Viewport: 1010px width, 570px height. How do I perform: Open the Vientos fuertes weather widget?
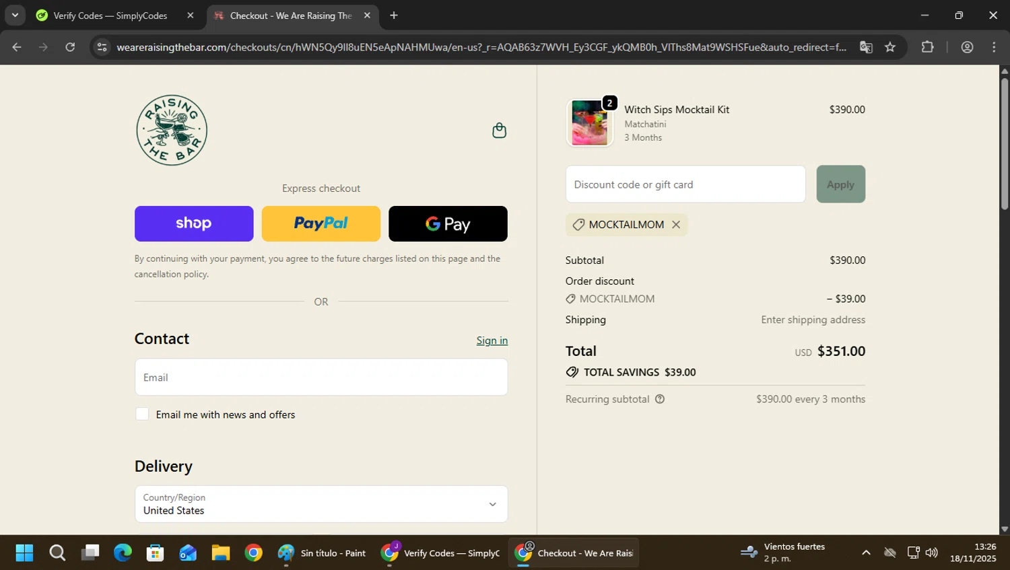[x=782, y=553]
